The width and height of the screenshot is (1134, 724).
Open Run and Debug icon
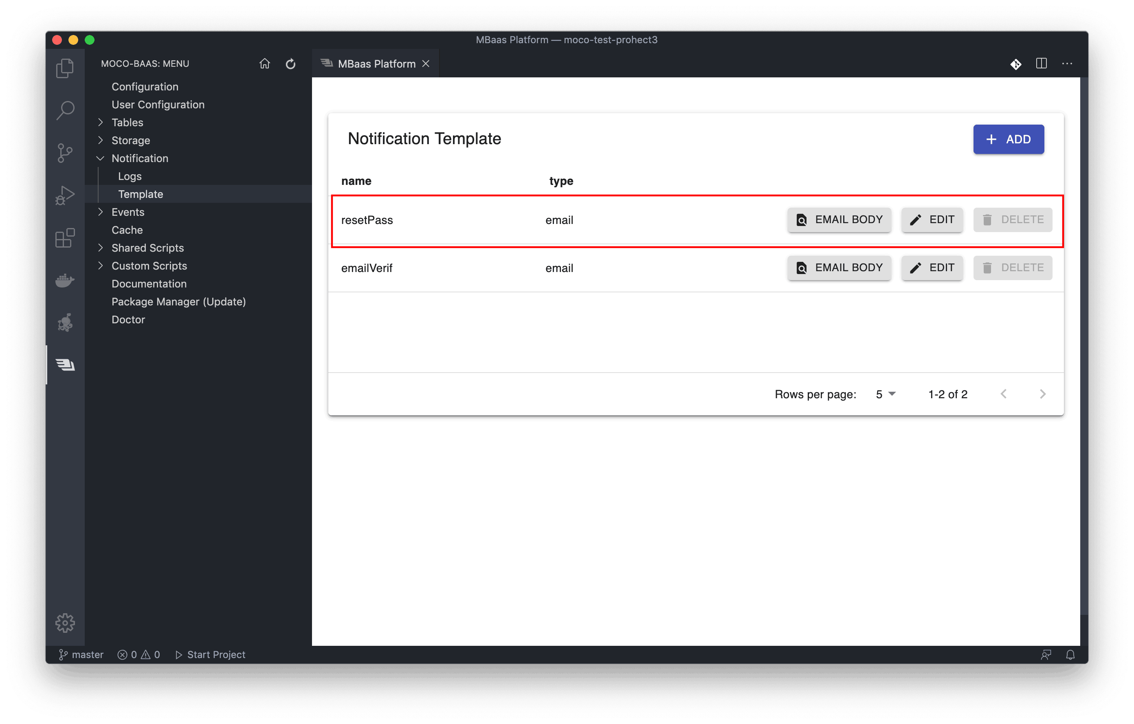tap(65, 195)
